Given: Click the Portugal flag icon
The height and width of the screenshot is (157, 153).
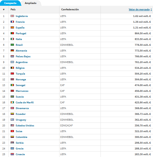Looking at the screenshot, I should tap(12, 33).
